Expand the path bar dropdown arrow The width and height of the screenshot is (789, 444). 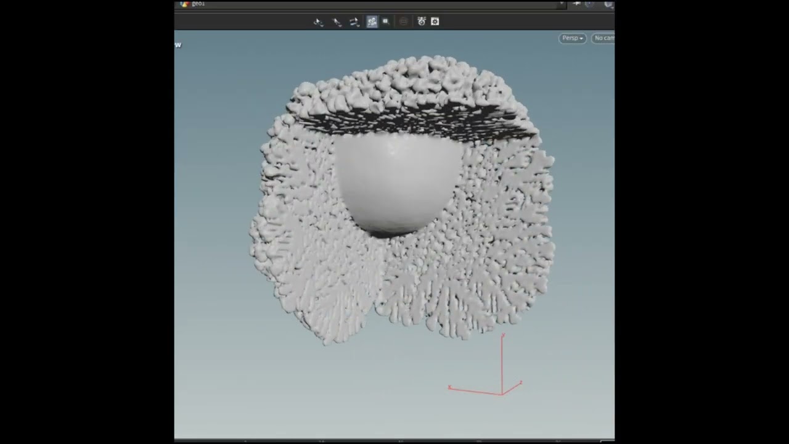(561, 4)
